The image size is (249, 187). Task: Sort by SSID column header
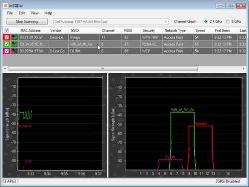tap(84, 30)
